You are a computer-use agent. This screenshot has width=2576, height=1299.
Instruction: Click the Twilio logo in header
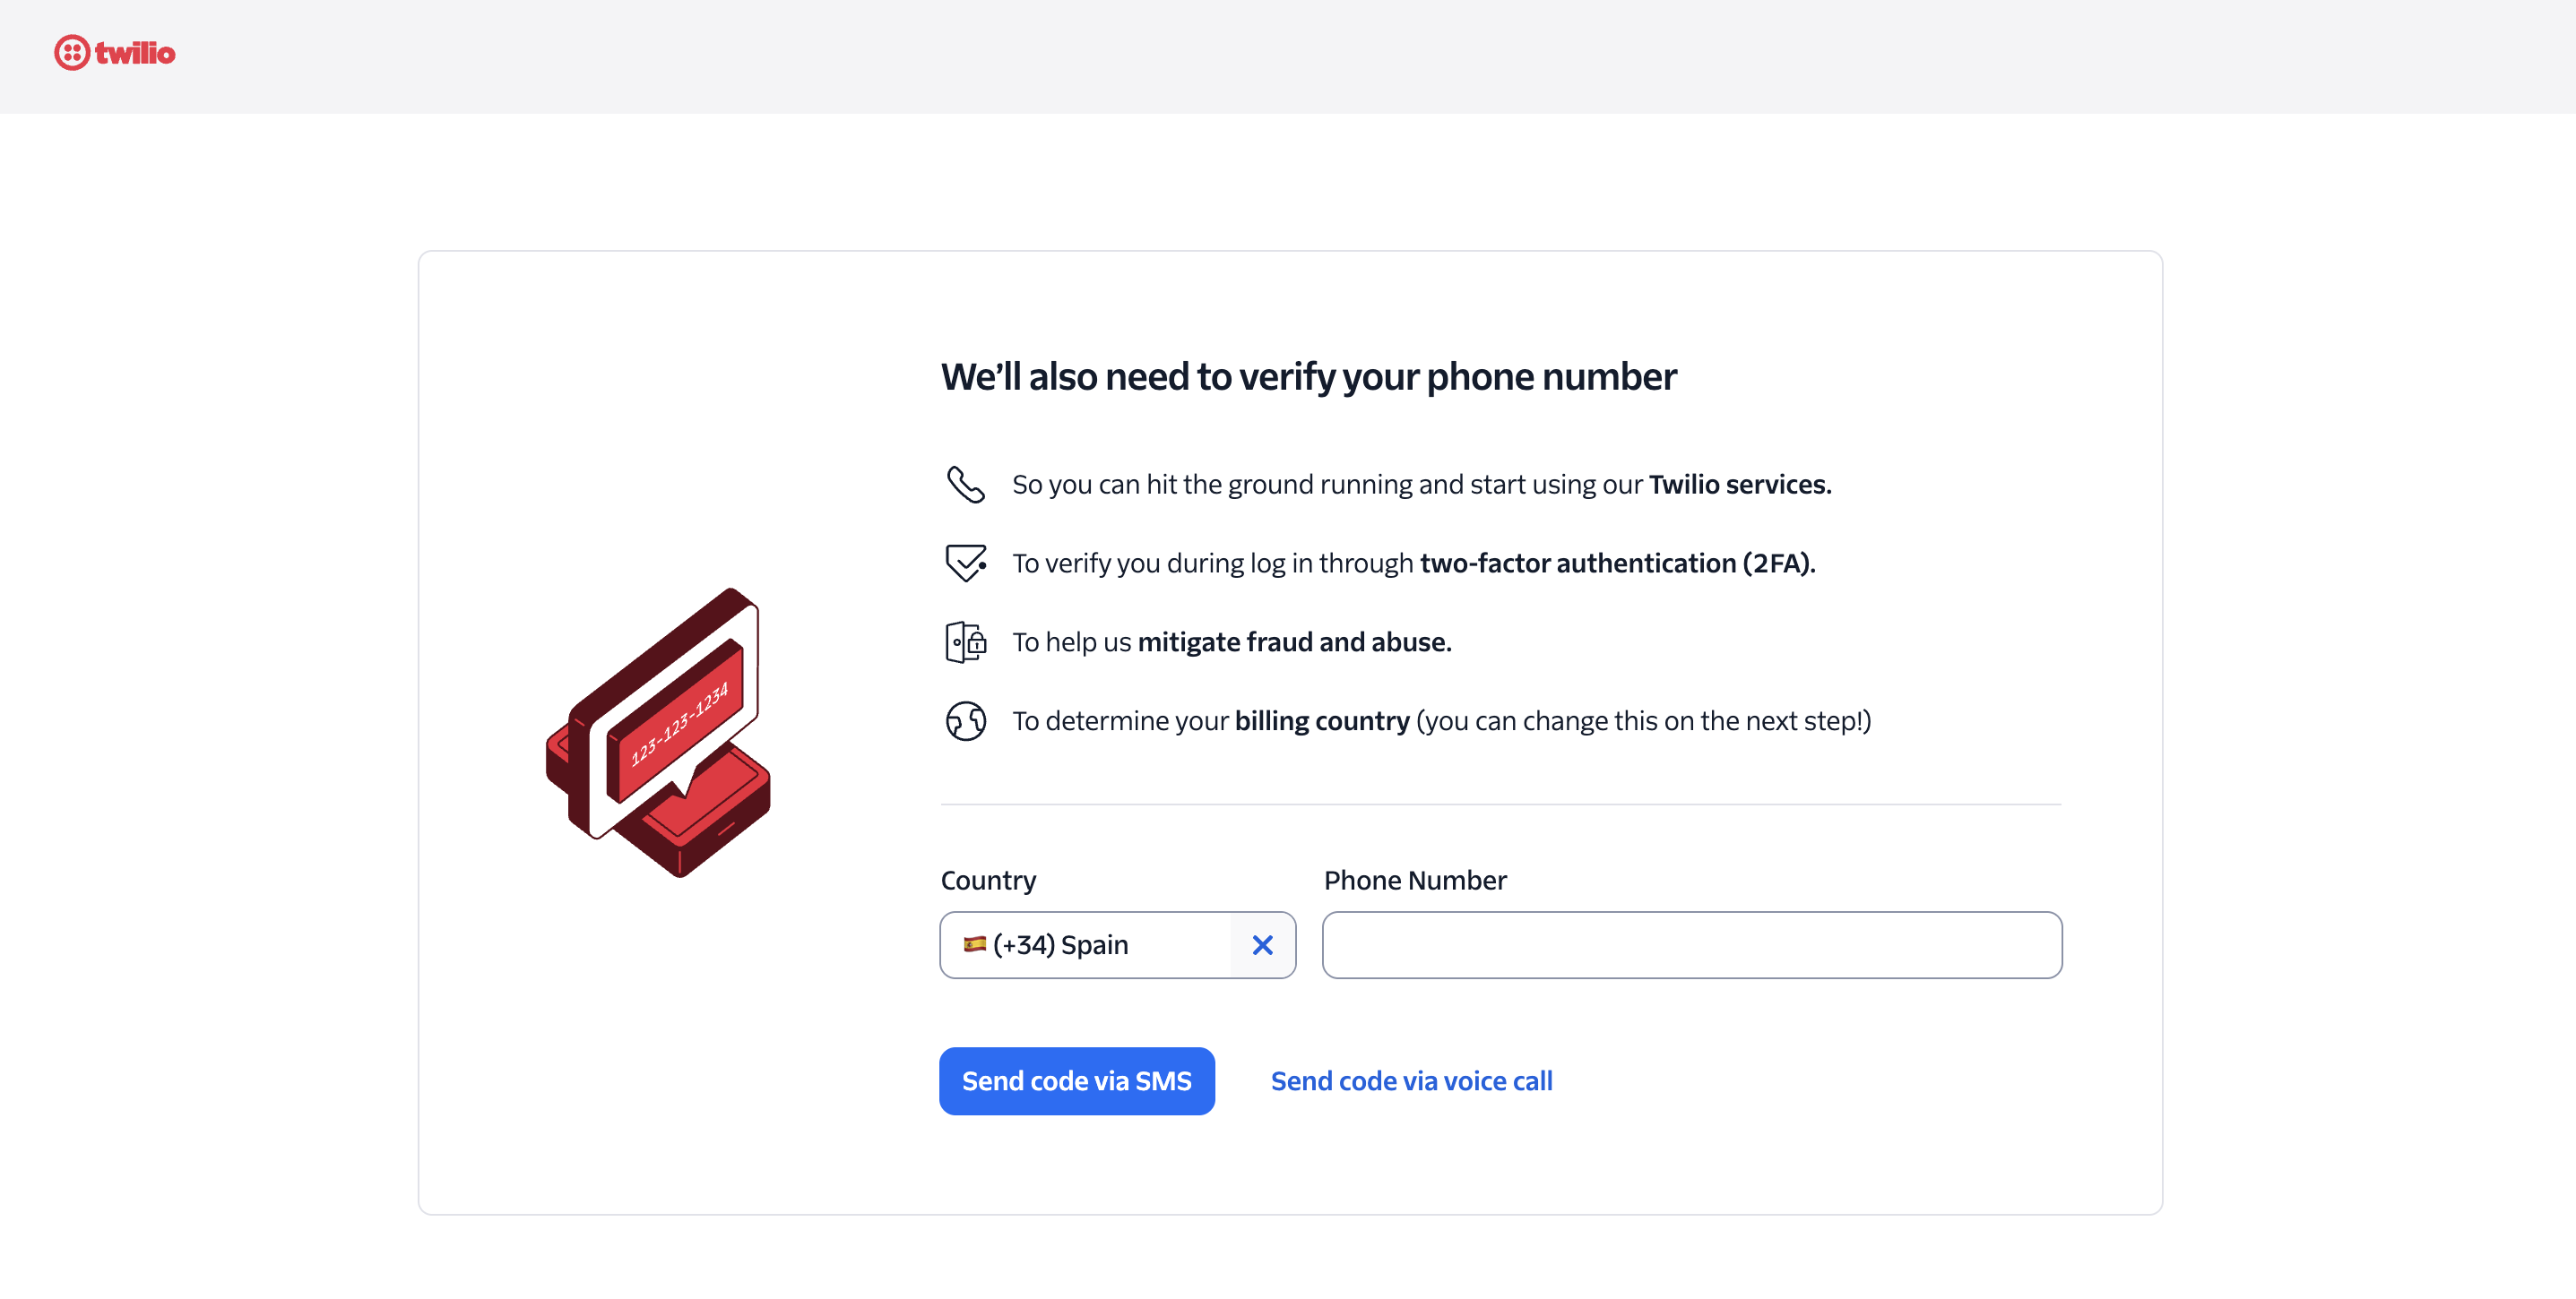tap(115, 52)
